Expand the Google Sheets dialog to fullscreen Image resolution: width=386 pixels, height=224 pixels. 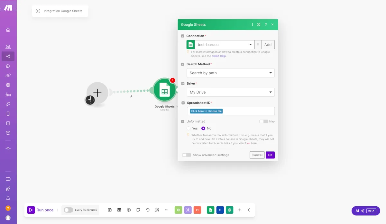click(259, 24)
